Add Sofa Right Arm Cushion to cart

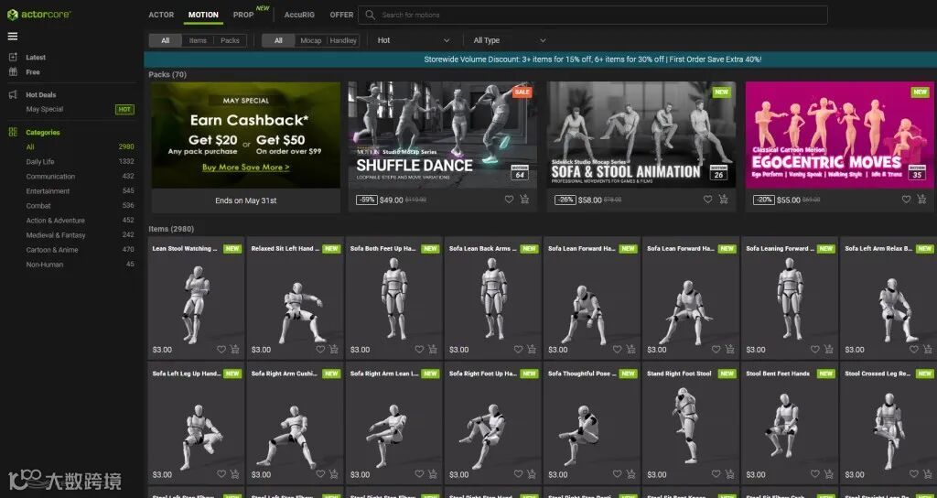[x=334, y=474]
